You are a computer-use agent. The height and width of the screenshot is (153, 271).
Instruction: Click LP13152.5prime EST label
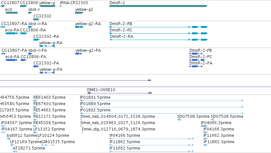49,129
